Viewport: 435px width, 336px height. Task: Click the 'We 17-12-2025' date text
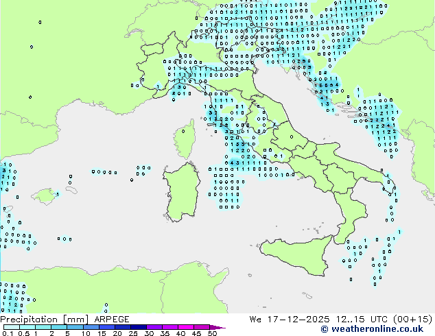290,320
